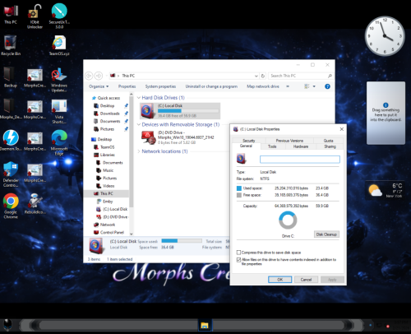Expand the toolbar overflow chevron after Map network drive
411x334 pixels.
[x=288, y=86]
